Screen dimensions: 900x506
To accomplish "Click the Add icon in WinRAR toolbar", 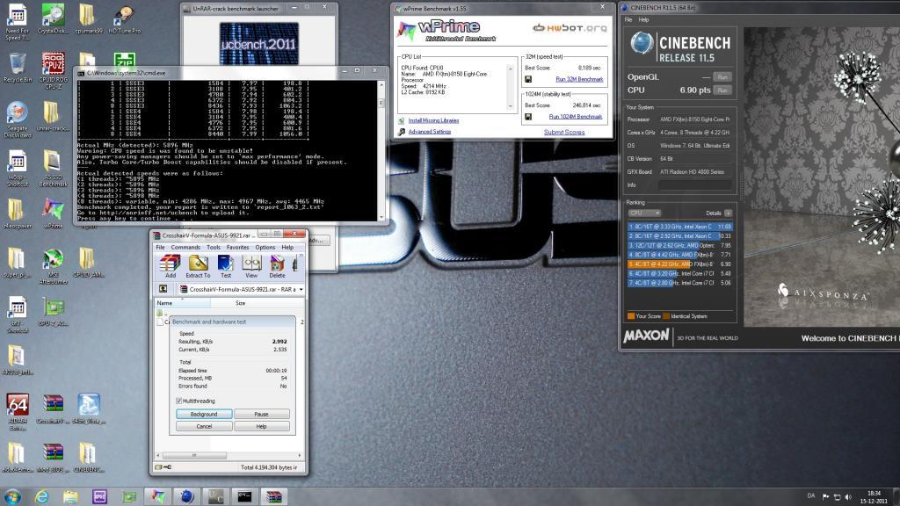I will (x=170, y=266).
